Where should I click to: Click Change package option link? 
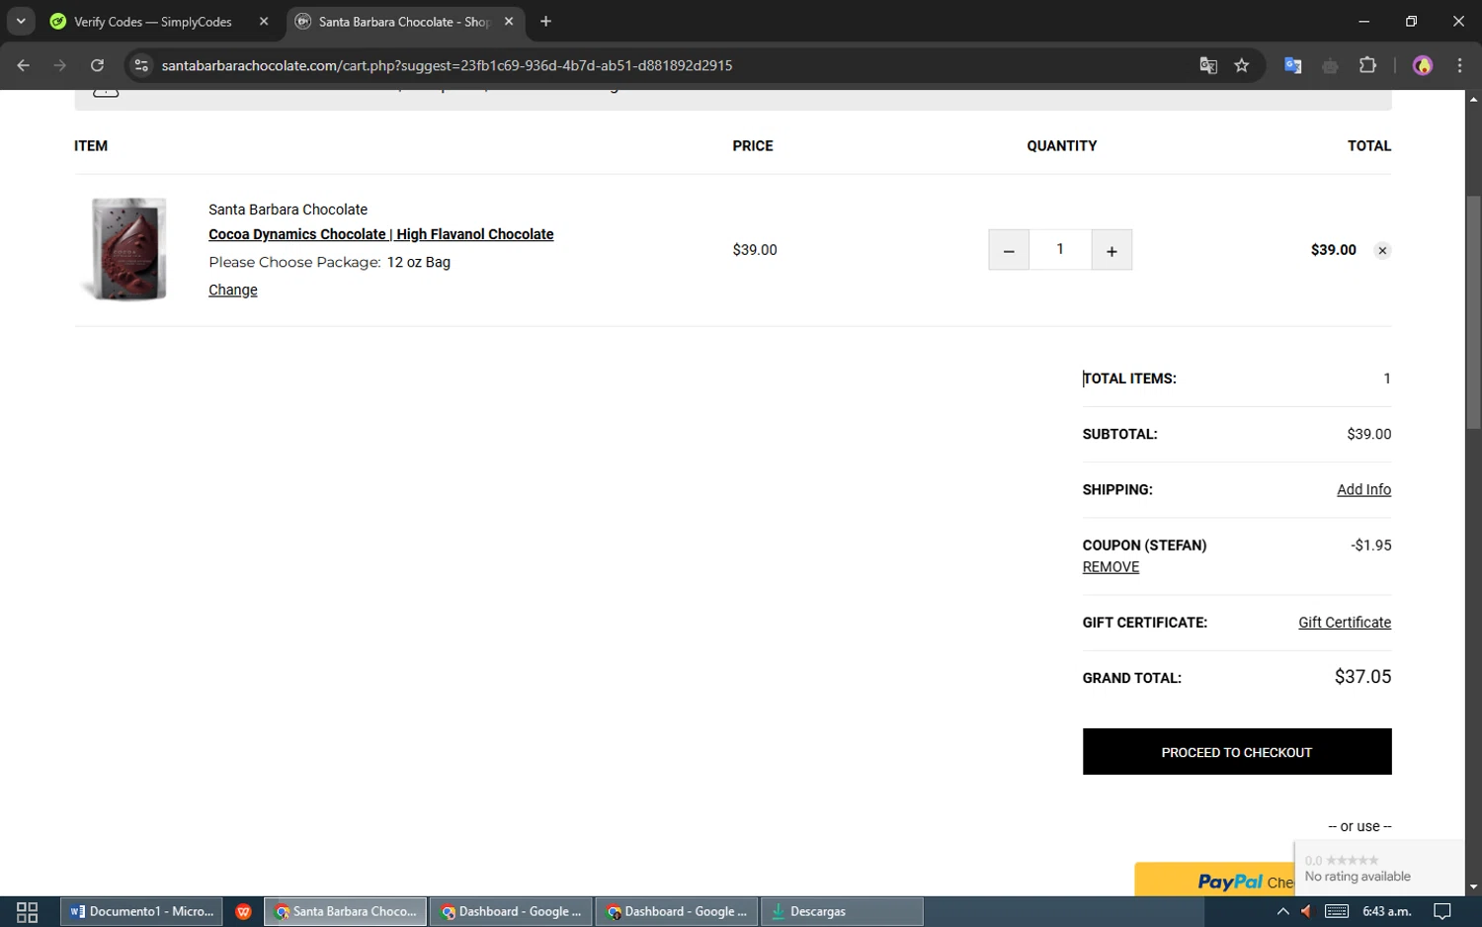pos(233,290)
